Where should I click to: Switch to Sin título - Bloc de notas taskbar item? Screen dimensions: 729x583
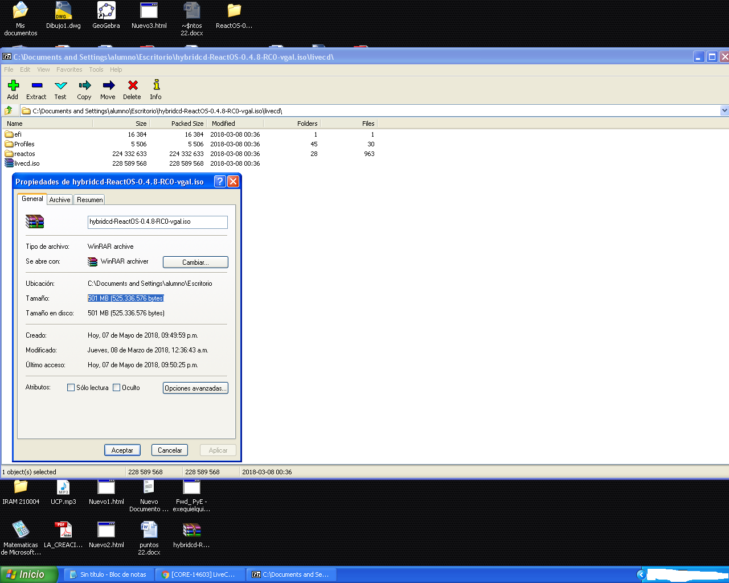(x=108, y=574)
